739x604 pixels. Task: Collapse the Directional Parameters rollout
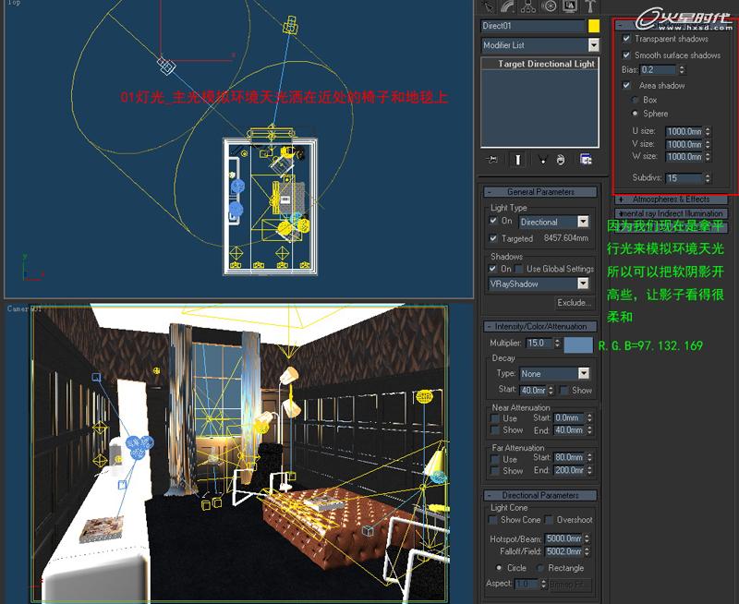(540, 495)
